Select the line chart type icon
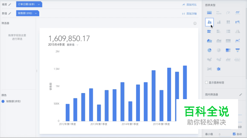This screenshot has width=247, height=138. pyautogui.click(x=238, y=12)
